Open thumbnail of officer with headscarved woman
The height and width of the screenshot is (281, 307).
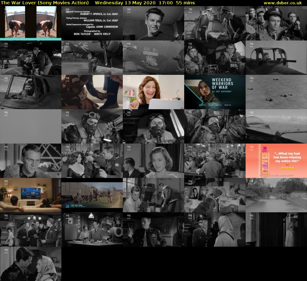pos(215,229)
